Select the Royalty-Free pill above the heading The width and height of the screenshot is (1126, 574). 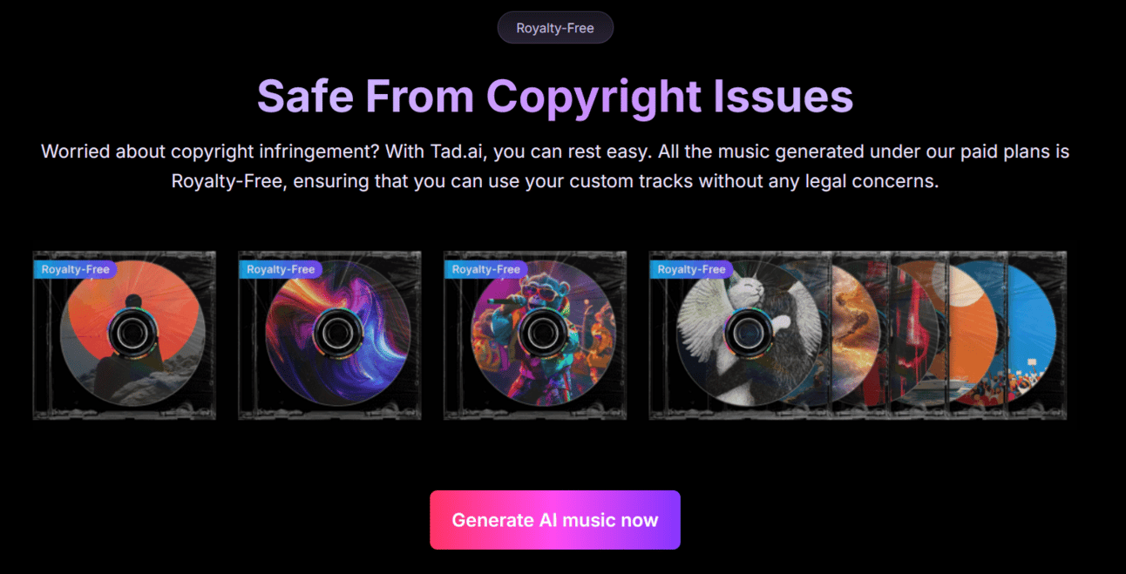555,28
